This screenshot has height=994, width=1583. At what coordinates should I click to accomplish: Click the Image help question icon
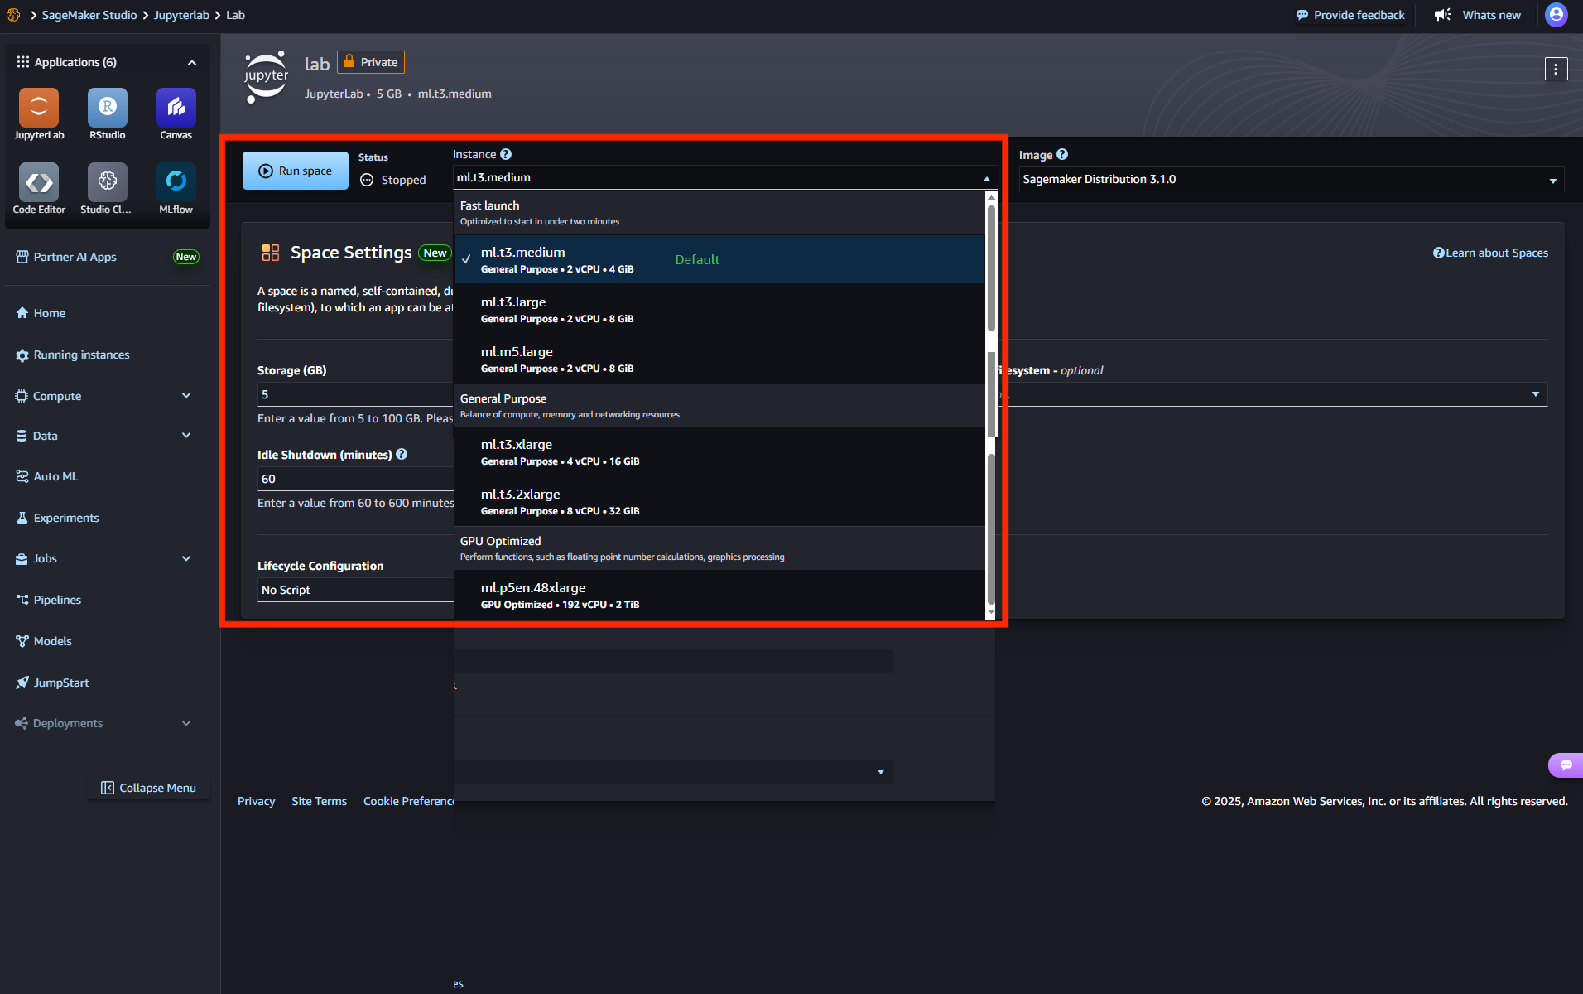pyautogui.click(x=1062, y=154)
